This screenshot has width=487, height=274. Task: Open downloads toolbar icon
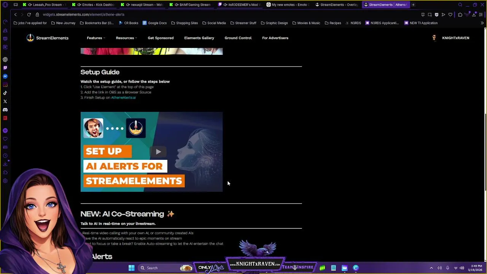(x=474, y=14)
